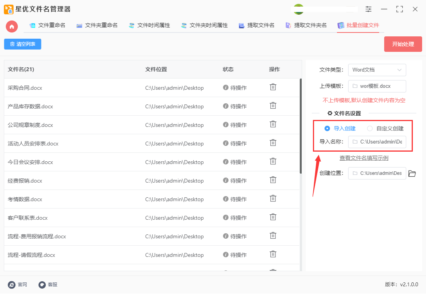426x294 pixels.
Task: Select file name 考情数据.docx
Action: click(x=25, y=199)
